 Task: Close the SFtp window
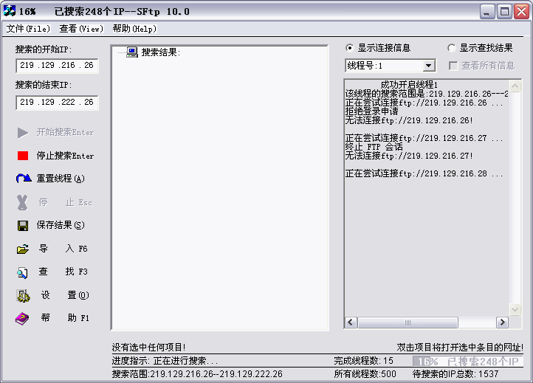[521, 12]
